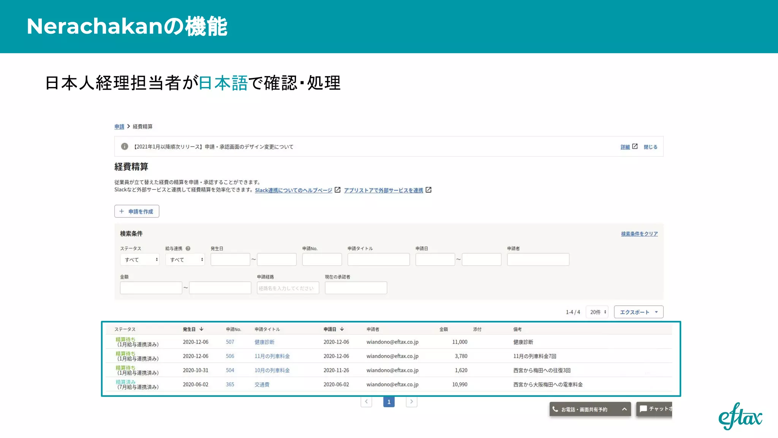Open アプリストアで外部サービスを連携 link
Screen dimensions: 778x438
point(383,190)
